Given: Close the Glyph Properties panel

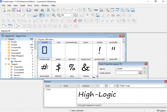Looking at the screenshot, I should coord(146,64).
